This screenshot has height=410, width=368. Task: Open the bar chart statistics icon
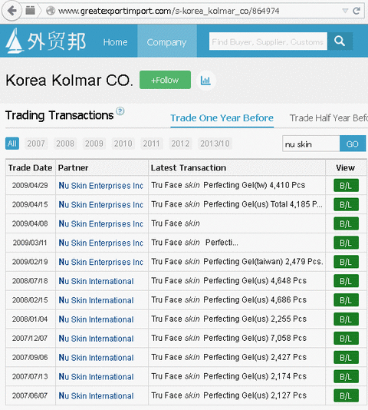point(205,81)
